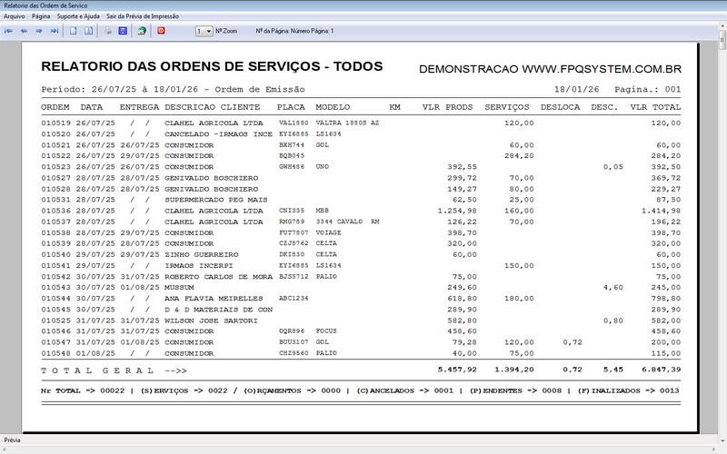Image resolution: width=727 pixels, height=454 pixels.
Task: Open the Suporte e Ajuda menu
Action: pos(78,16)
